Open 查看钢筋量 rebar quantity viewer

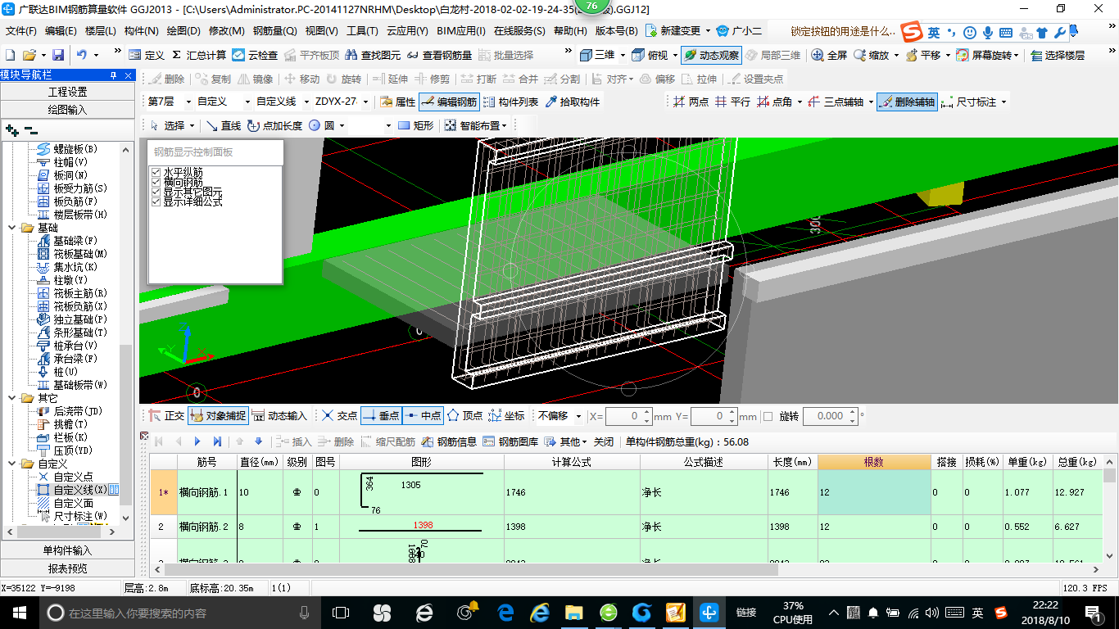click(x=440, y=55)
